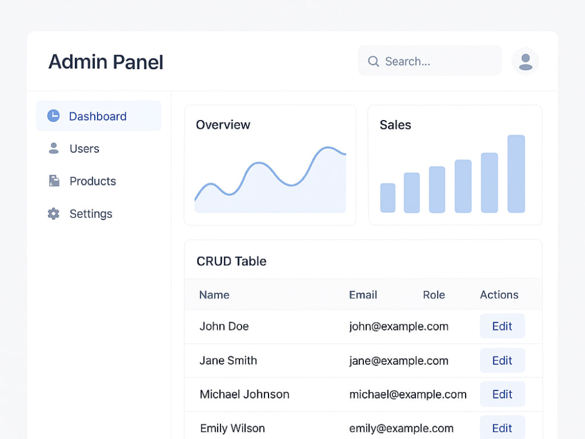Click the Role column header

coord(434,295)
